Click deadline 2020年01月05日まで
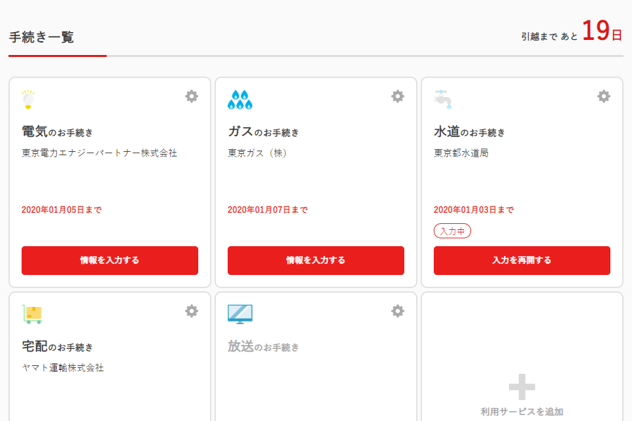The width and height of the screenshot is (632, 421). (x=61, y=210)
